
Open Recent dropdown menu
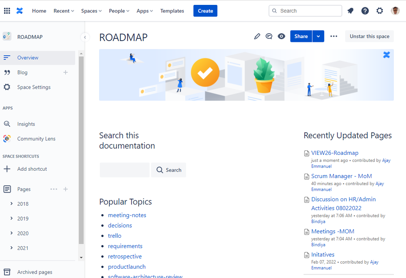click(x=64, y=11)
